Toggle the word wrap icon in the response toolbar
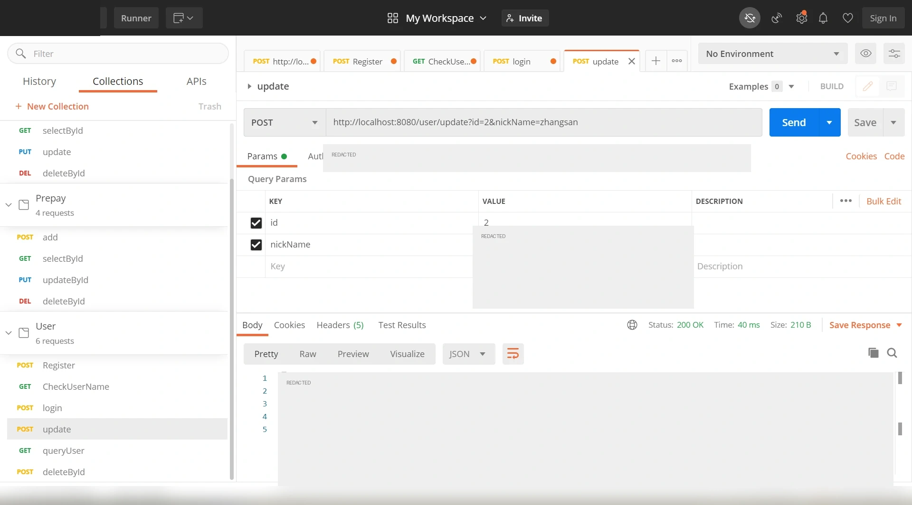 [x=513, y=354]
